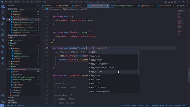190x107 pixels.
Task: Click the main branch in status bar
Action: pyautogui.click(x=8, y=106)
